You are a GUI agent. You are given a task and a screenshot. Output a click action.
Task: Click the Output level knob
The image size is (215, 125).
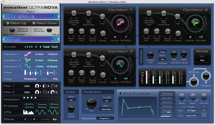[x=206, y=76]
